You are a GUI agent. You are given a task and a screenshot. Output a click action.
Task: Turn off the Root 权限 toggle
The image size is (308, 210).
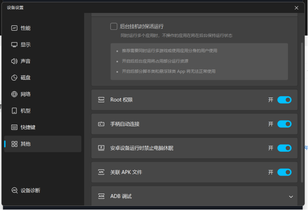[284, 100]
